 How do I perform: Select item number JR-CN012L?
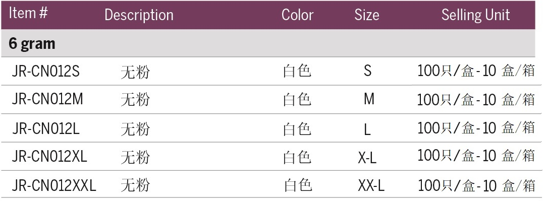click(46, 129)
